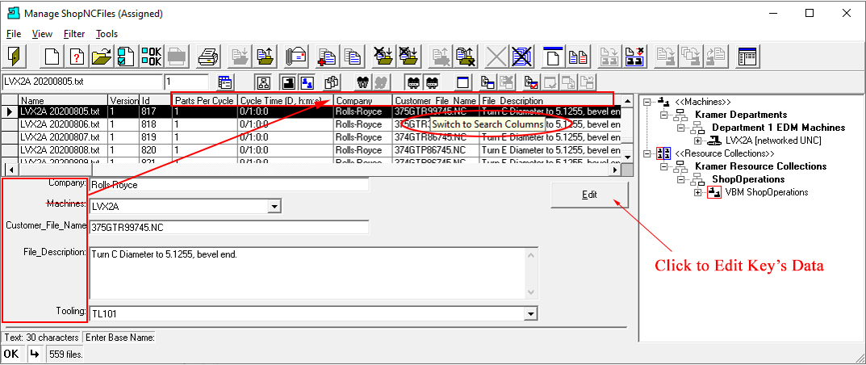
Task: Click the document-to-machines red X icon
Action: (x=634, y=57)
